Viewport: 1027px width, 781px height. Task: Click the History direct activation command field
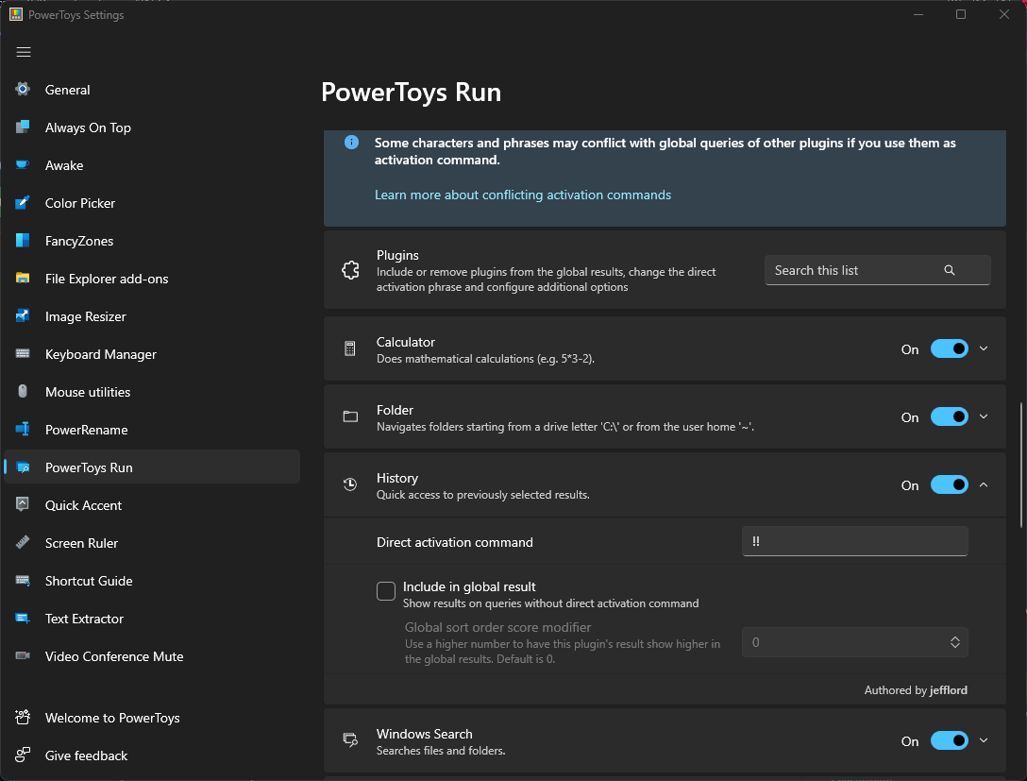click(854, 540)
